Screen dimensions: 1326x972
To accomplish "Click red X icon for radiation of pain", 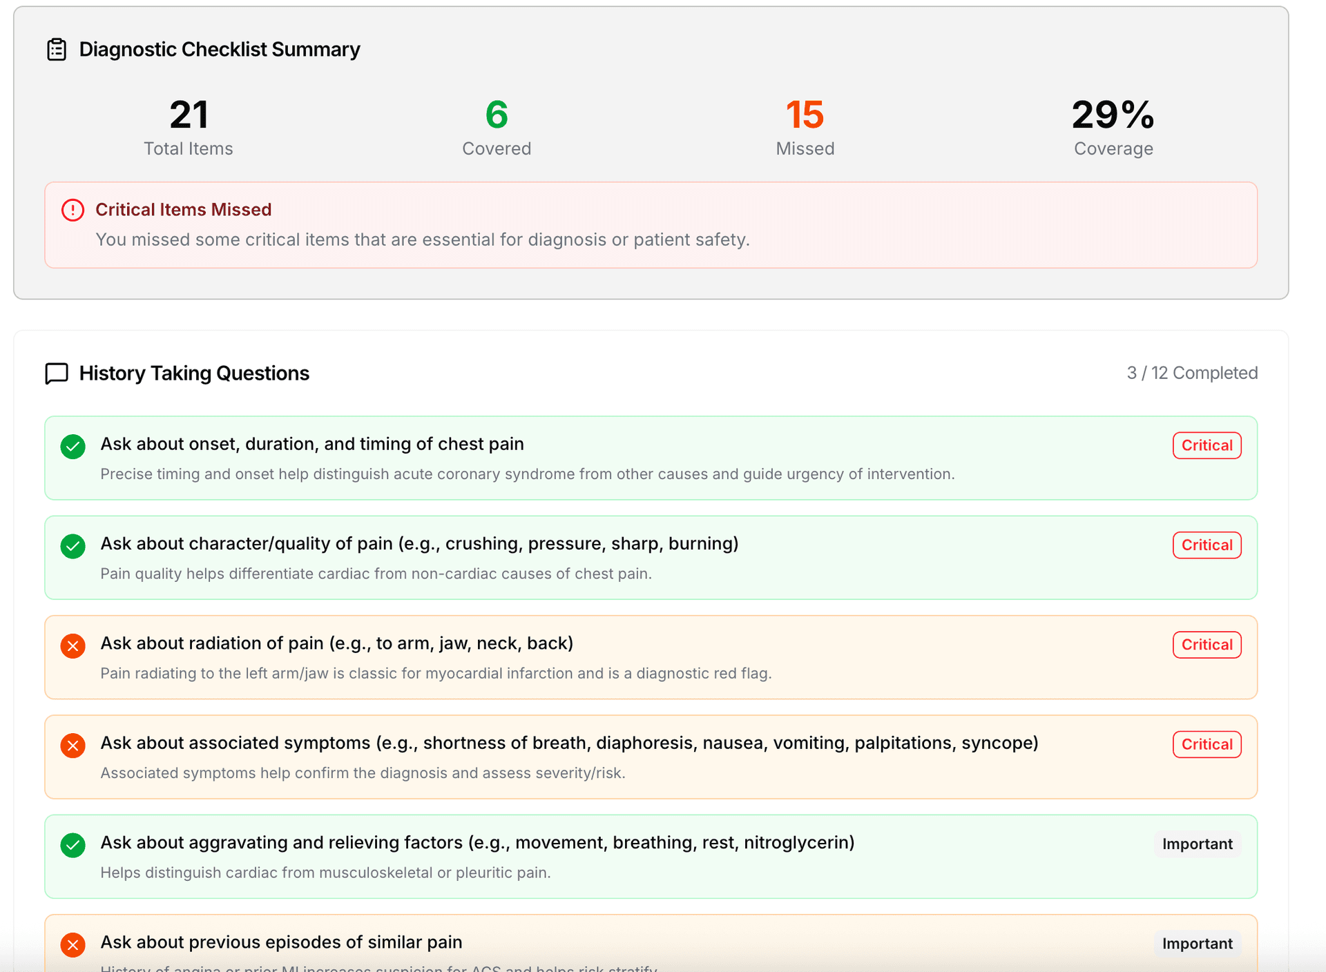I will [73, 646].
